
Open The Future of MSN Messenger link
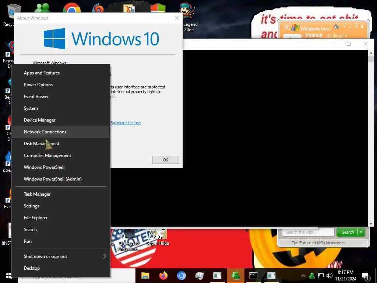click(318, 243)
